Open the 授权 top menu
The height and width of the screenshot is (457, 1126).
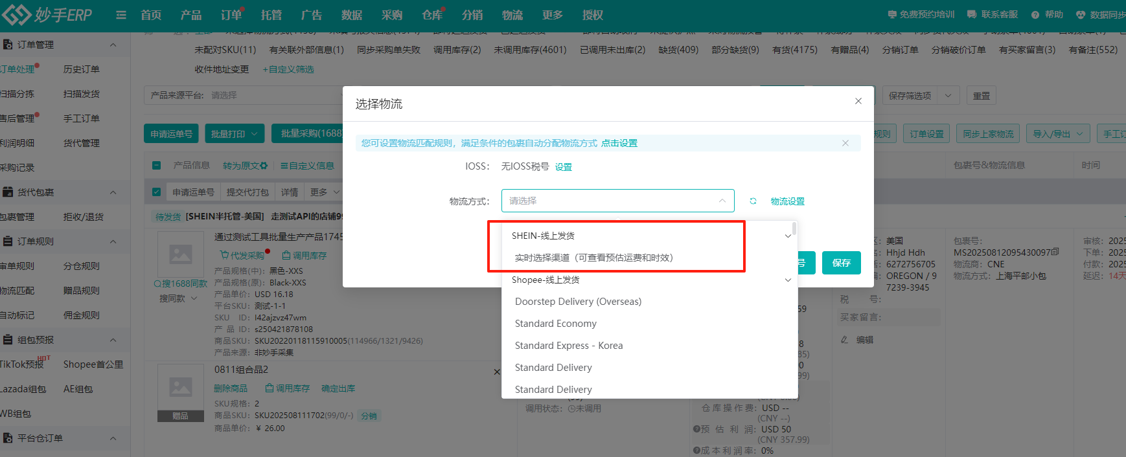coord(593,15)
